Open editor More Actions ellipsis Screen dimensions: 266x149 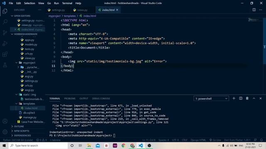(261, 10)
